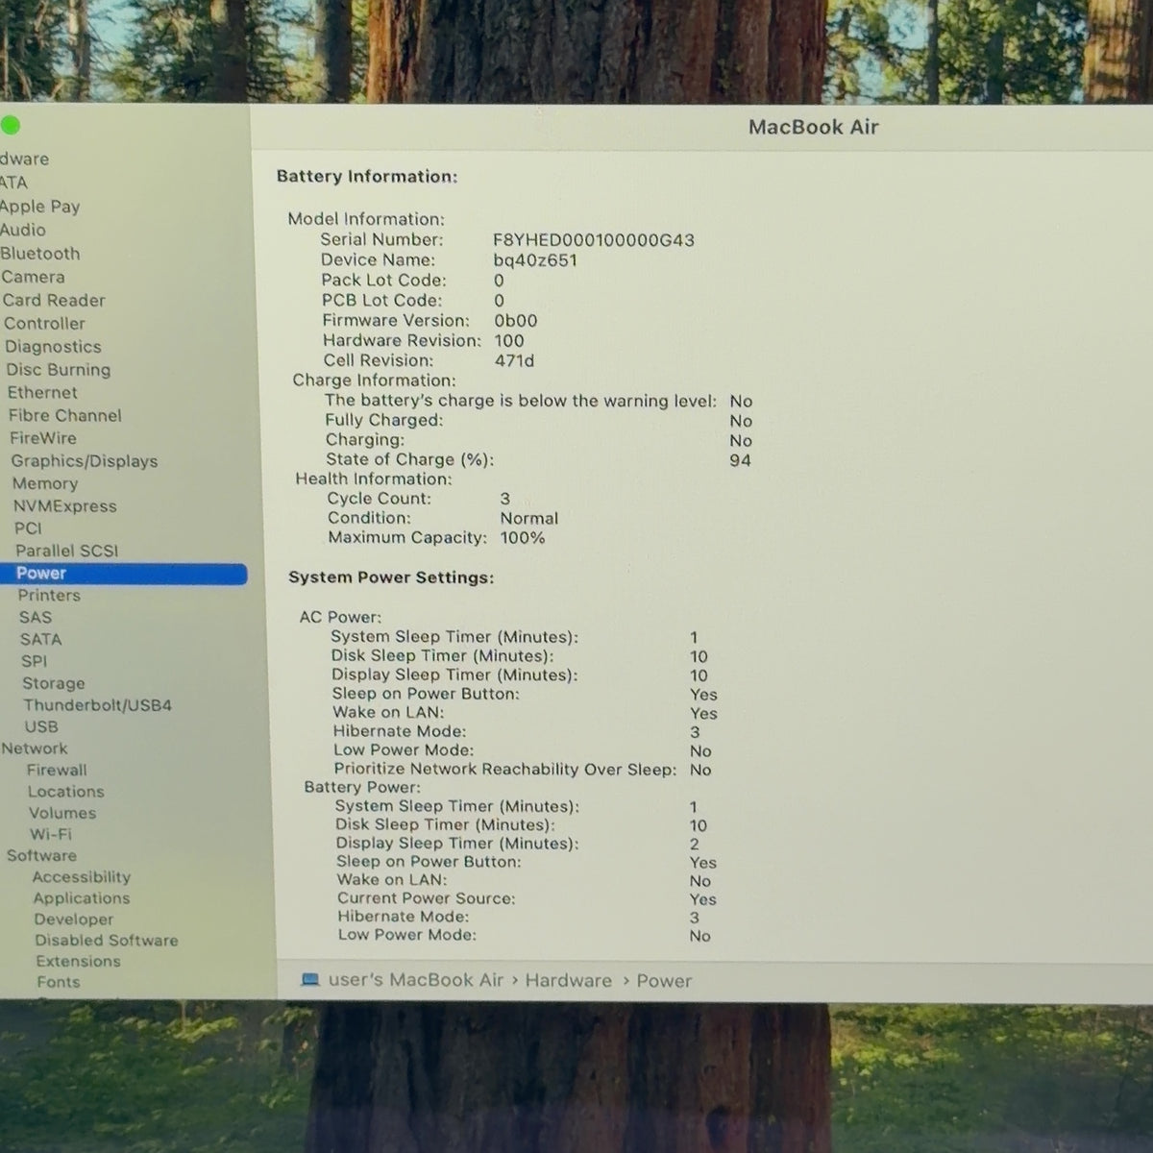The height and width of the screenshot is (1153, 1153).
Task: Select SAS in the sidebar
Action: click(36, 618)
